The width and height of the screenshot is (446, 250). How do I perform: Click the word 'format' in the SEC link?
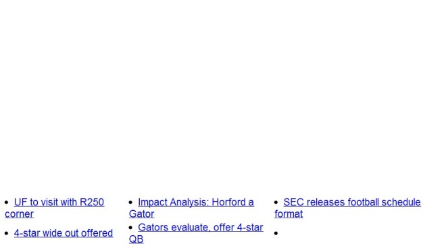(289, 214)
